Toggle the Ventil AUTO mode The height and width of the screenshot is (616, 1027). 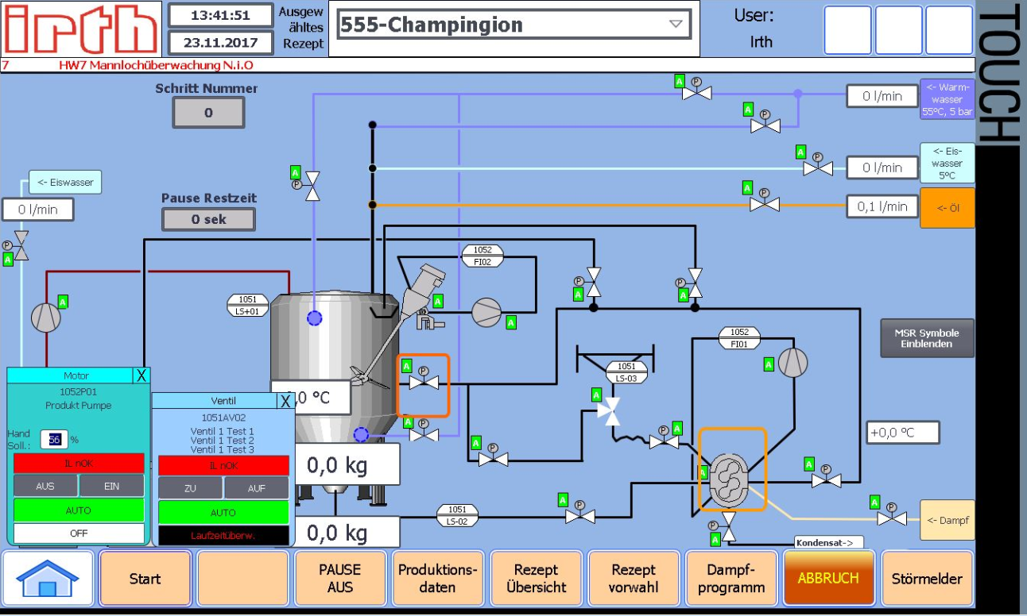click(x=223, y=513)
